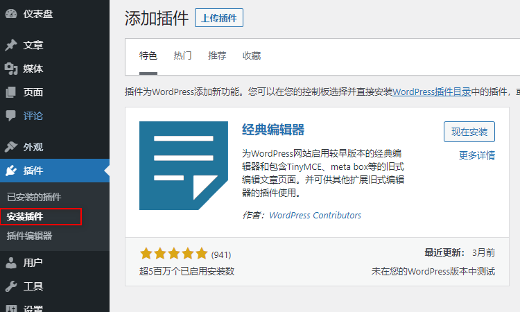Switch to the 特色 tab
520x312 pixels.
tap(148, 55)
